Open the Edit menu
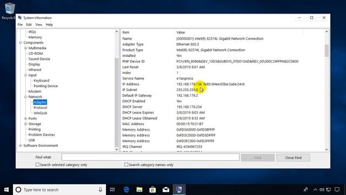The width and height of the screenshot is (346, 195). click(29, 24)
